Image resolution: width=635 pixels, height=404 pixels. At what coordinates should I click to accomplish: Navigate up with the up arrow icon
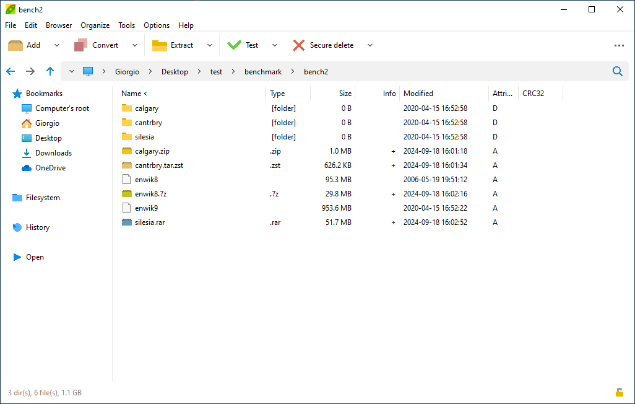click(50, 71)
